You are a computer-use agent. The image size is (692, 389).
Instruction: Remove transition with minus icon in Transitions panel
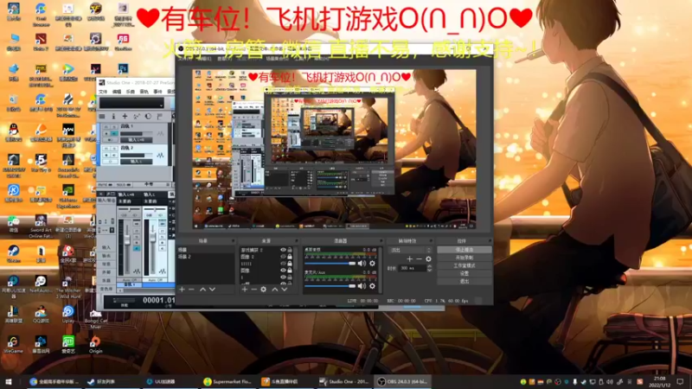tap(419, 258)
